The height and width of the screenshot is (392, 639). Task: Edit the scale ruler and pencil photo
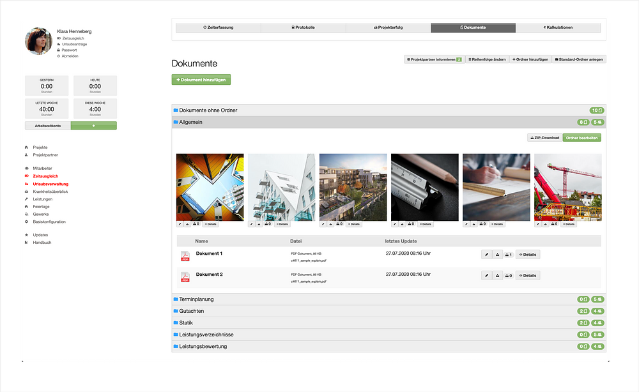point(395,224)
